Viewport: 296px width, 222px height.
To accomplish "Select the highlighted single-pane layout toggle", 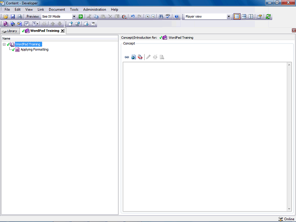I will tap(237, 17).
